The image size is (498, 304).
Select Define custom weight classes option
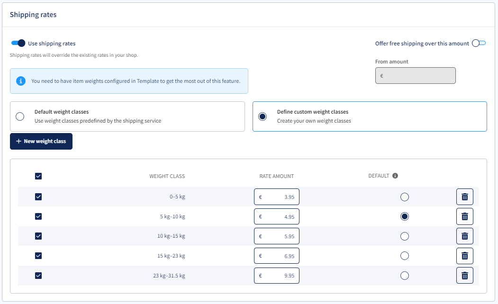point(263,116)
